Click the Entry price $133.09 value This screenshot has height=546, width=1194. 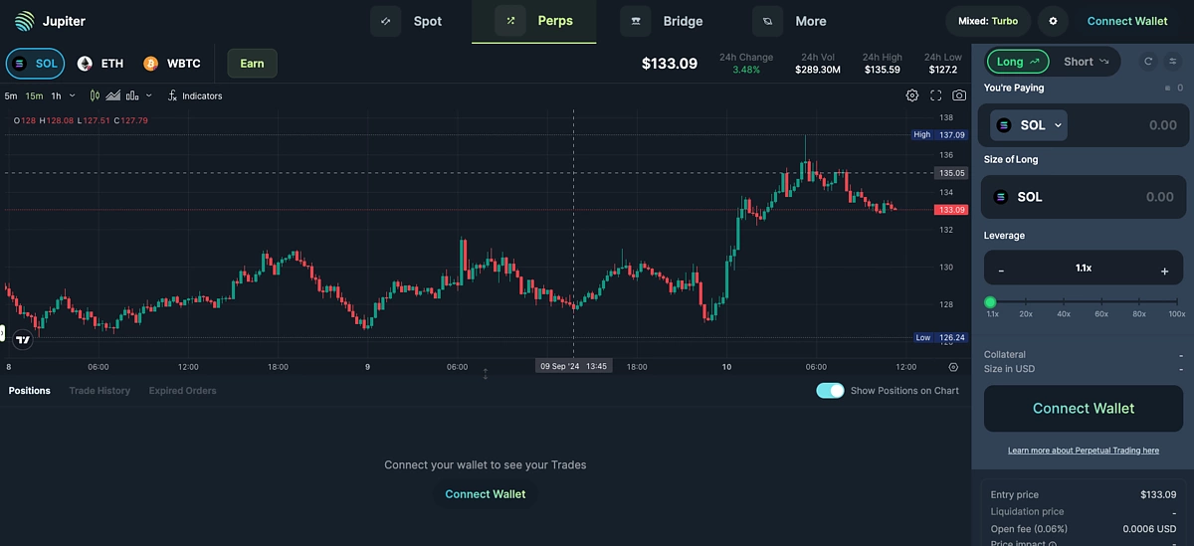tap(1158, 494)
